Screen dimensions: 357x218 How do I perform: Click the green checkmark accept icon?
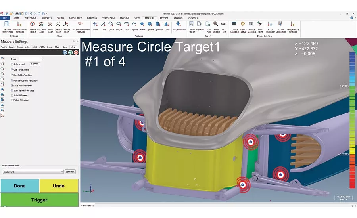point(70,53)
